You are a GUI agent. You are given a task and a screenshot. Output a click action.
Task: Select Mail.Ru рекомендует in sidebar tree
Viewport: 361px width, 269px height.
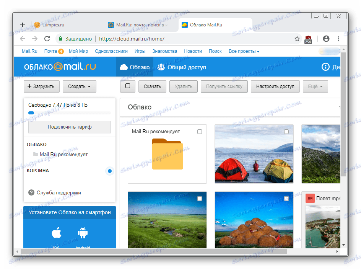[63, 154]
